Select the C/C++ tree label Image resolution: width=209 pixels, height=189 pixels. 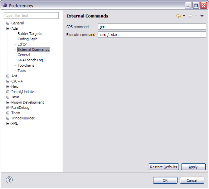point(17,81)
